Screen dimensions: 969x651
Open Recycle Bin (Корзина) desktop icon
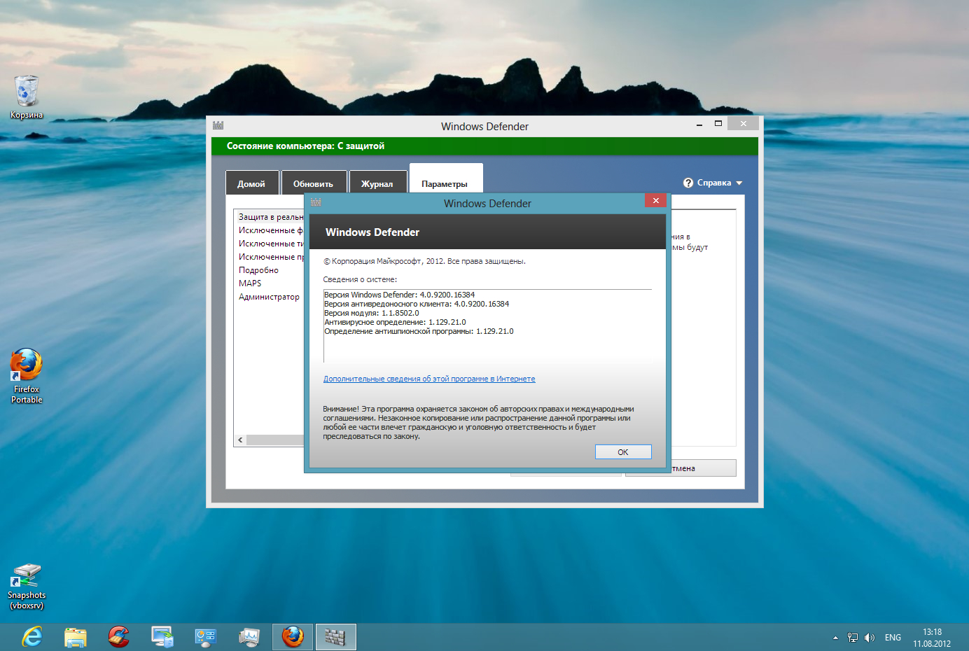27,97
